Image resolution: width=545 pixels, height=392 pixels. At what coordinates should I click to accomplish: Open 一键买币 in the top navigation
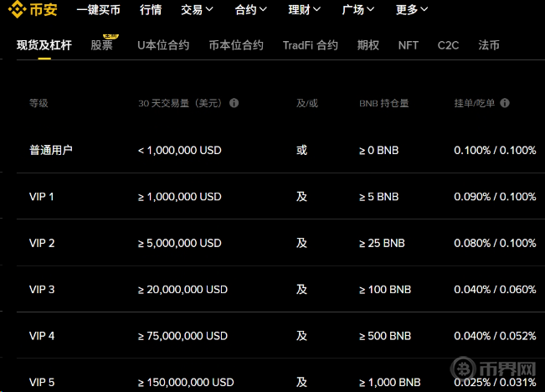pos(98,10)
